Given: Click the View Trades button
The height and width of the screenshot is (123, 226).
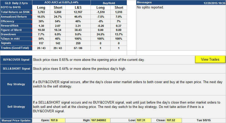Looking at the screenshot, I should 210,59.
